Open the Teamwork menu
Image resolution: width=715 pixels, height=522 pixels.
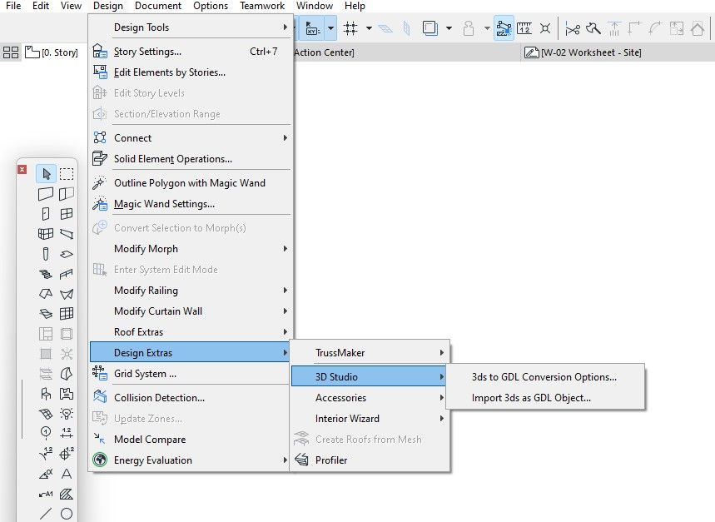(262, 6)
